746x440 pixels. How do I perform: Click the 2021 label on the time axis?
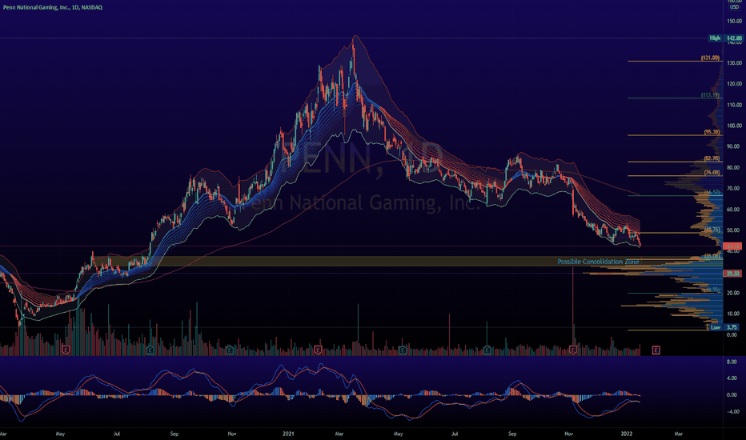pos(288,434)
